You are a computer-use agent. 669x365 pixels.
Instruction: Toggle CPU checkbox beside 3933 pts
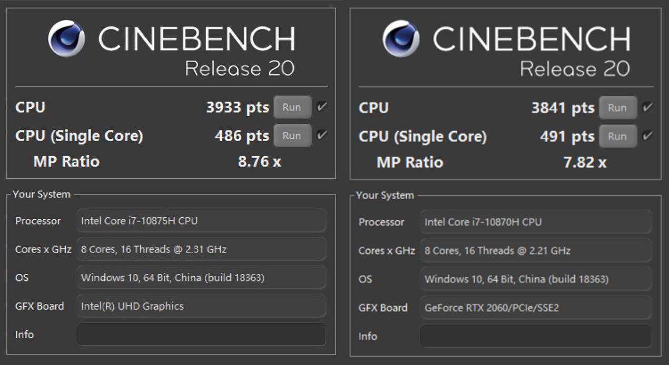point(321,107)
